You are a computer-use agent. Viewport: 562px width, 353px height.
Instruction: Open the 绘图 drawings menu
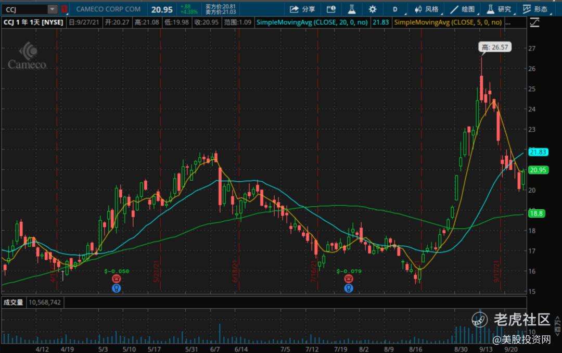tap(463, 9)
